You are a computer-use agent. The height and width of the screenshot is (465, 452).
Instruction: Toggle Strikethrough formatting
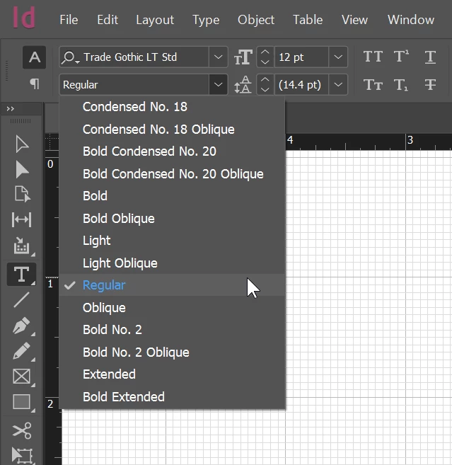click(x=430, y=84)
